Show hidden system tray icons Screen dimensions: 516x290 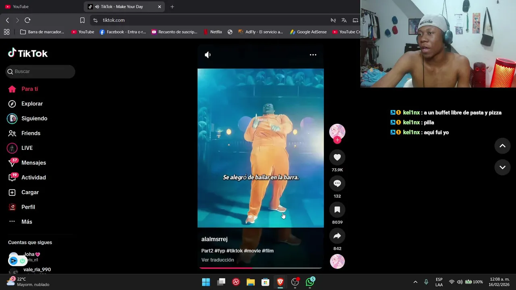415,282
